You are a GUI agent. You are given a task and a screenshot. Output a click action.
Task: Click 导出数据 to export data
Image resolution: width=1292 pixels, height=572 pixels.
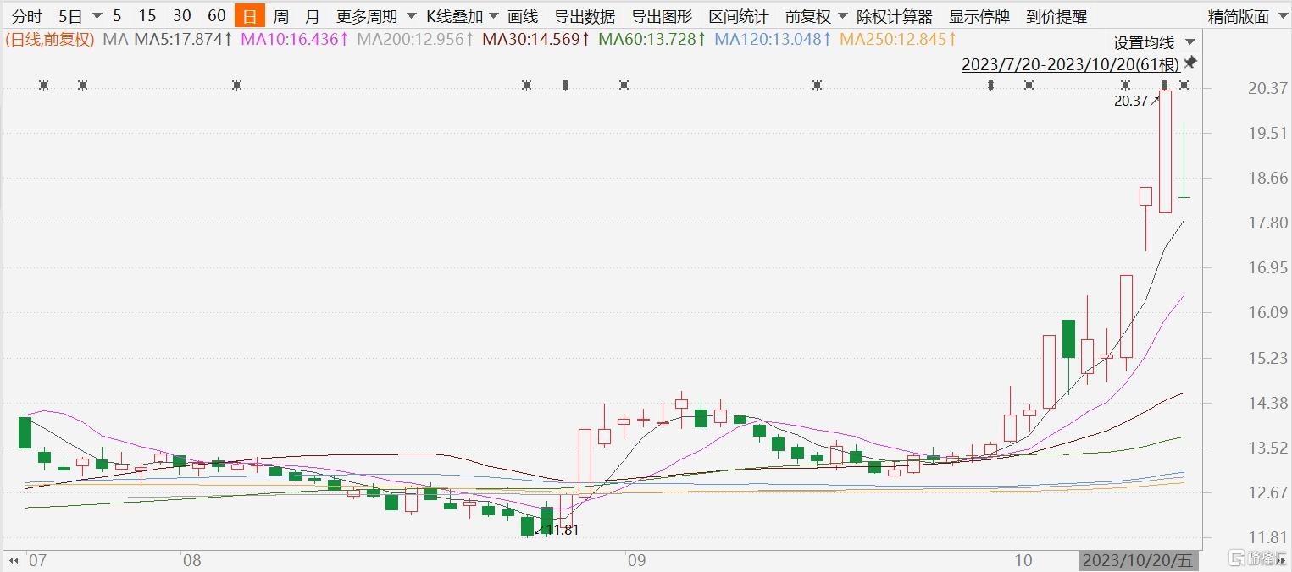[585, 16]
